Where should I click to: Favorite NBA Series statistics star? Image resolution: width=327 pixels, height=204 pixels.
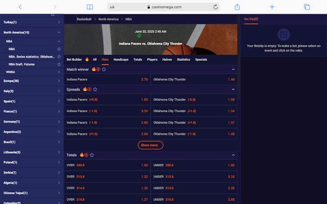[x=59, y=57]
